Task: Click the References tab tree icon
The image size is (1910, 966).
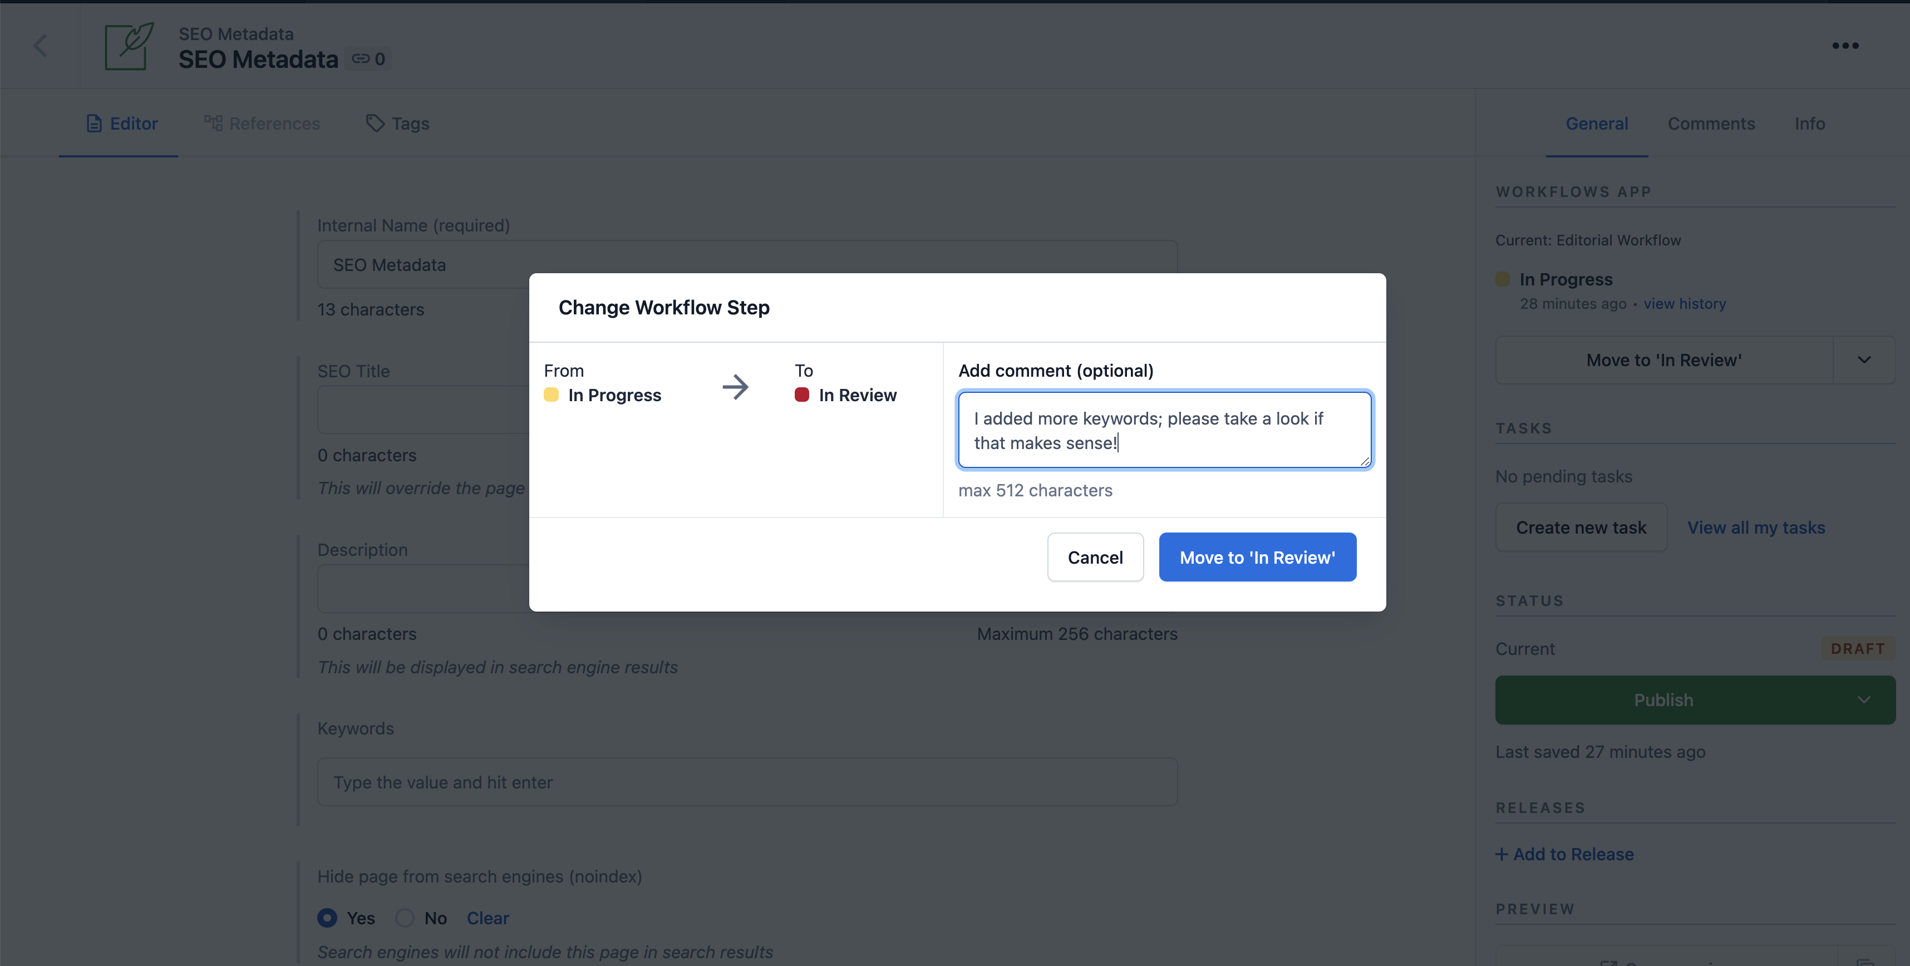Action: (214, 123)
